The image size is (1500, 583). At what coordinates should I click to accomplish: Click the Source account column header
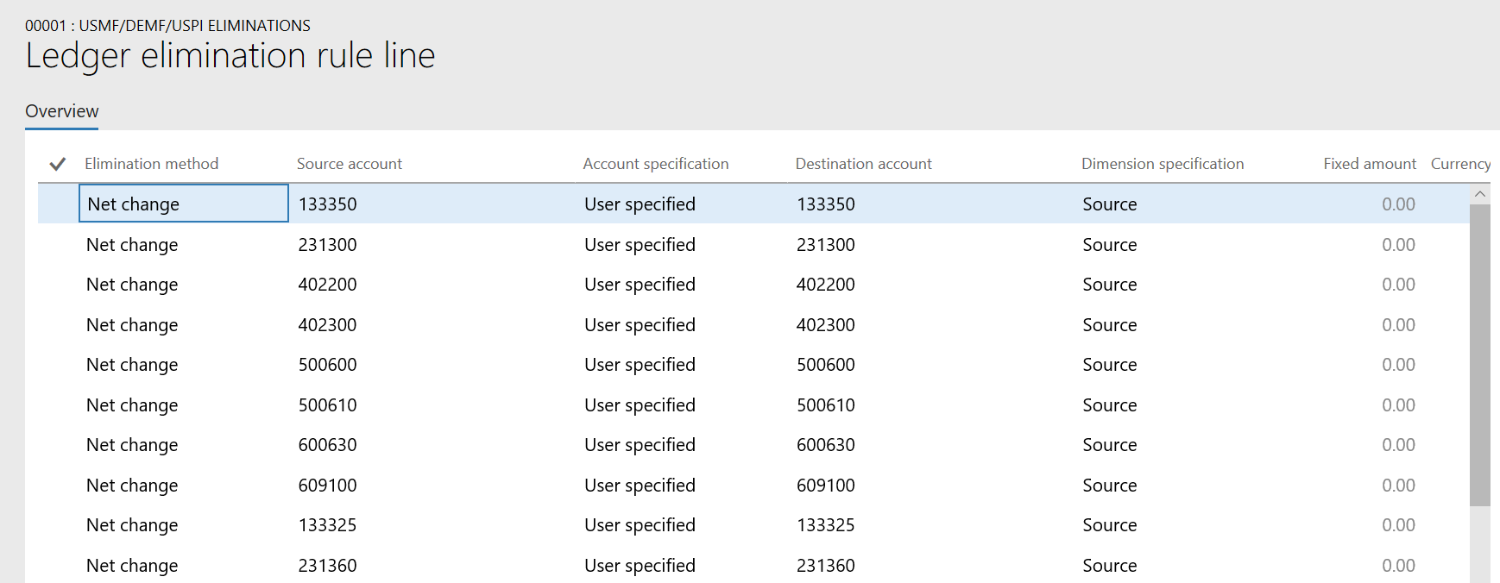[x=349, y=164]
